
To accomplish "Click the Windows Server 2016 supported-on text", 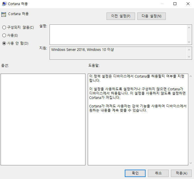I will pyautogui.click(x=83, y=50).
